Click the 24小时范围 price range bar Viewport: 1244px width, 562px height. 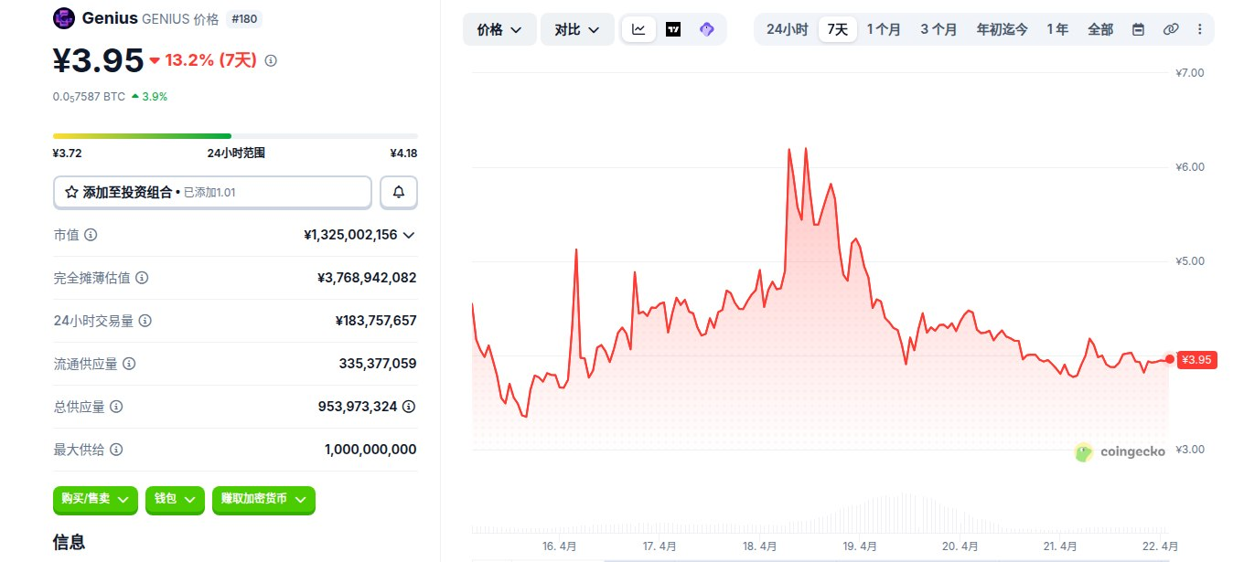coord(235,136)
